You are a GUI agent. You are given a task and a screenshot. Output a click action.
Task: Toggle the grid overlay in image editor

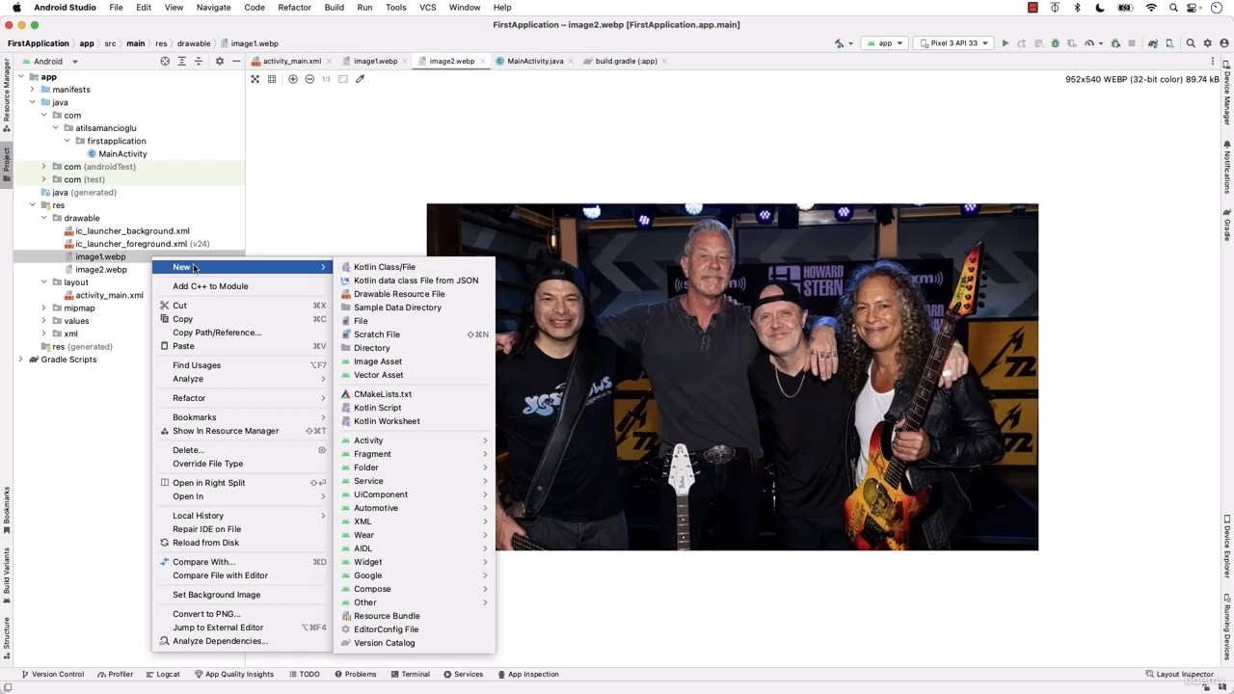[272, 79]
